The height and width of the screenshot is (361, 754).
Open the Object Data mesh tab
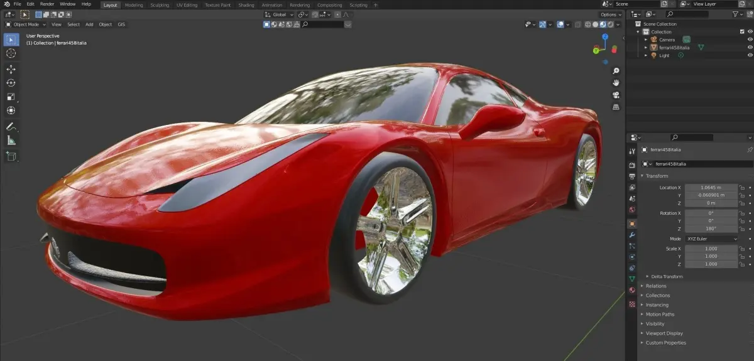(x=632, y=279)
